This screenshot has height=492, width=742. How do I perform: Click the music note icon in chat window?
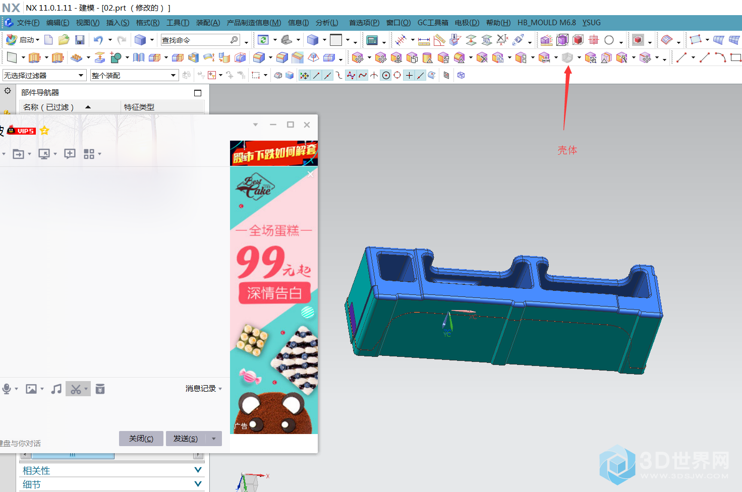56,389
